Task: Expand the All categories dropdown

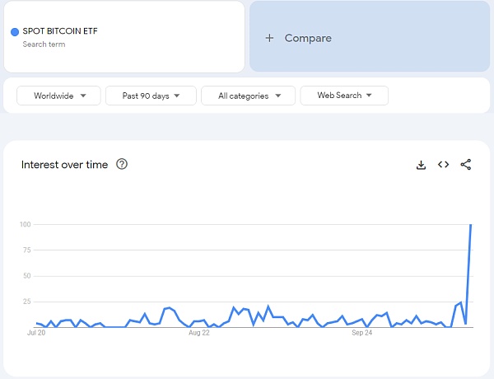Action: tap(249, 96)
